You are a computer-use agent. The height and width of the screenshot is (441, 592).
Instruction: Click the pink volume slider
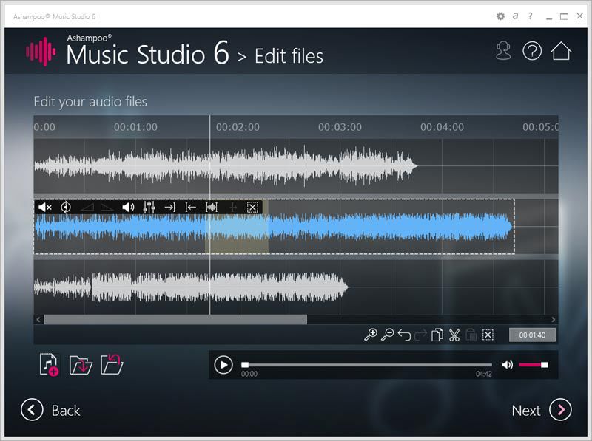pyautogui.click(x=534, y=364)
